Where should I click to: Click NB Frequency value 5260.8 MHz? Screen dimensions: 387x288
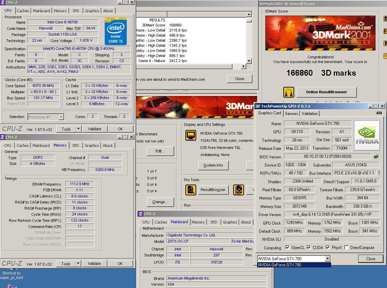pyautogui.click(x=105, y=170)
